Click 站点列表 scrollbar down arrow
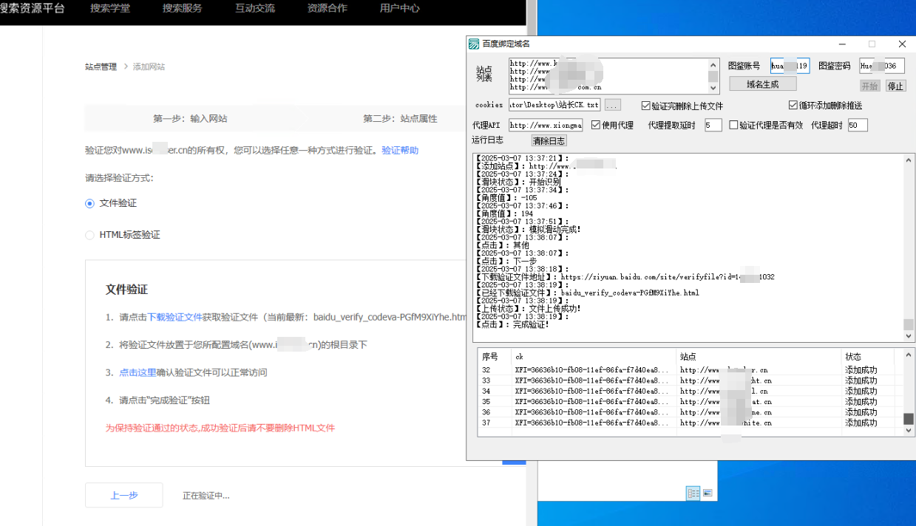 click(x=713, y=88)
